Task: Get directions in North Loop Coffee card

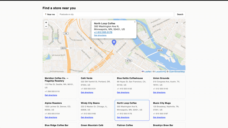Action: tap(123, 117)
